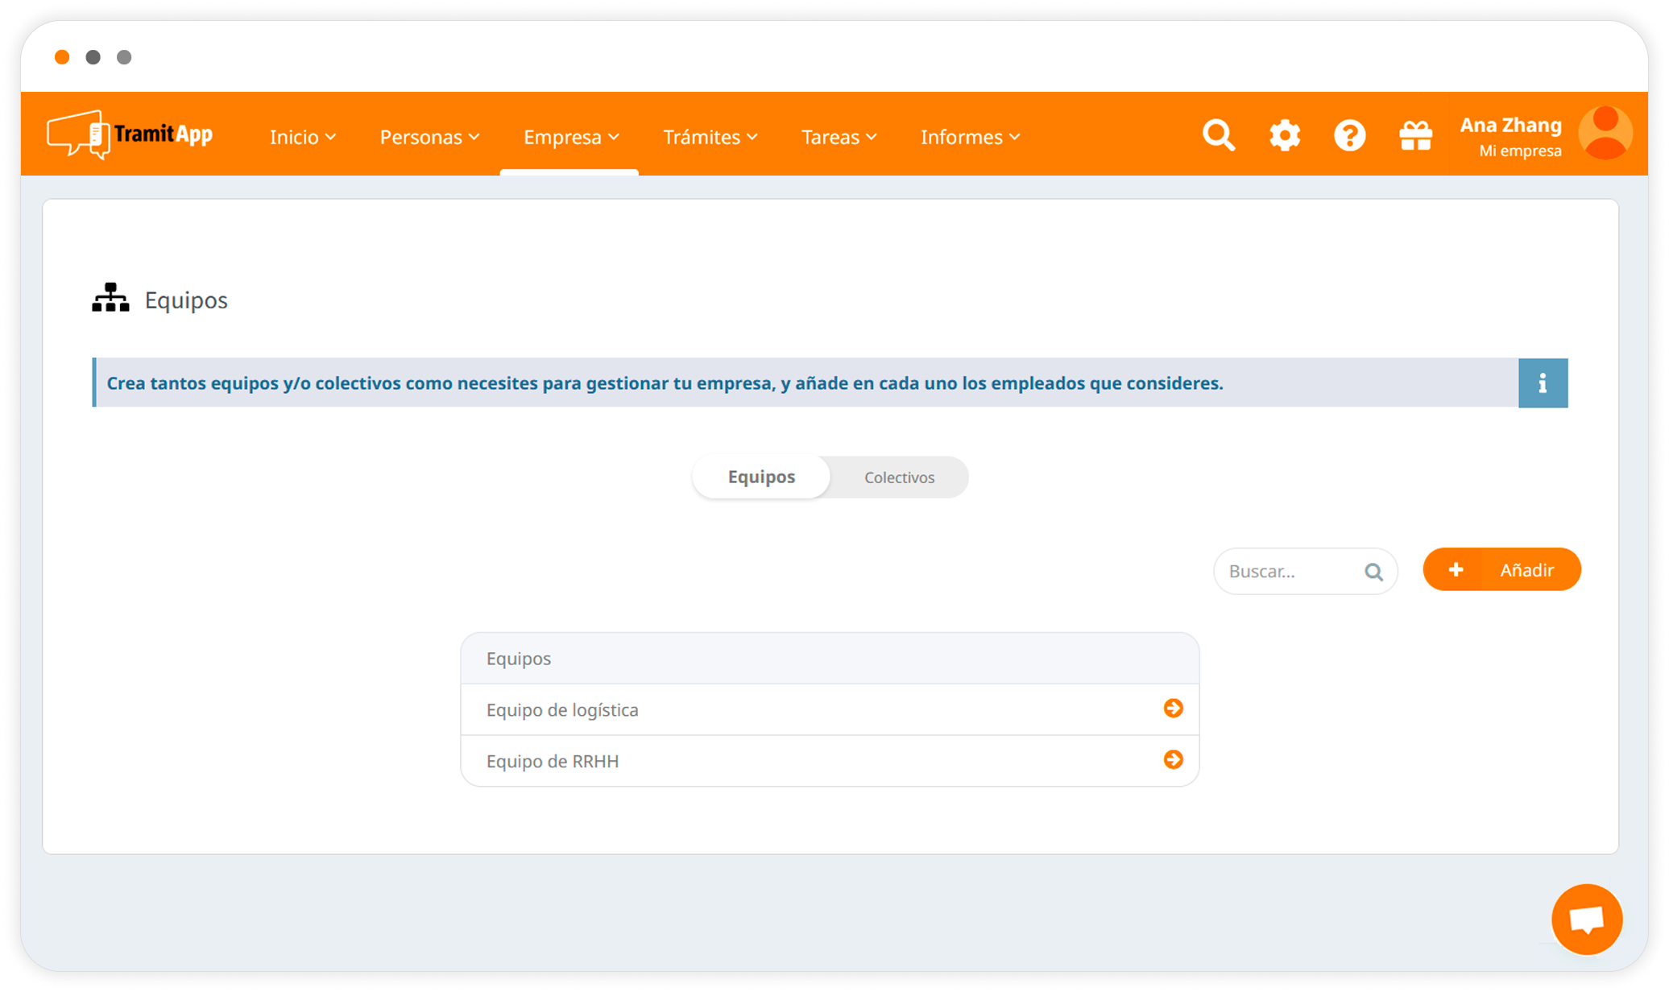Click the Buscar search input field
The height and width of the screenshot is (992, 1669).
[x=1289, y=572]
